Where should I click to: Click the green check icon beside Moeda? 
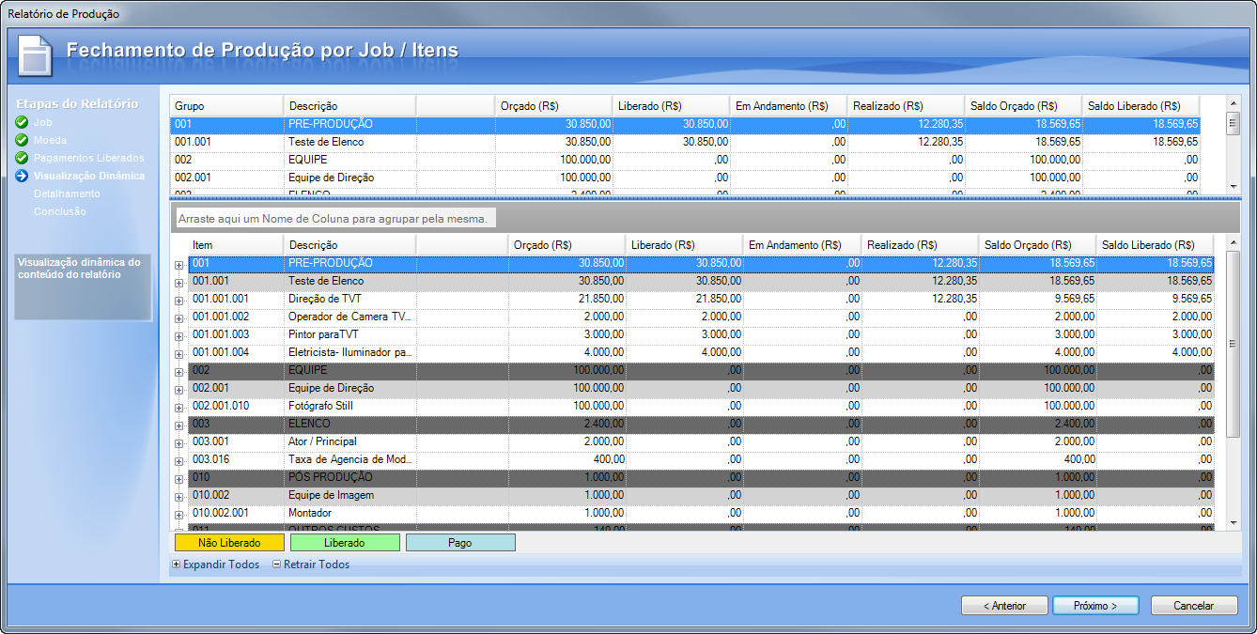coord(22,140)
